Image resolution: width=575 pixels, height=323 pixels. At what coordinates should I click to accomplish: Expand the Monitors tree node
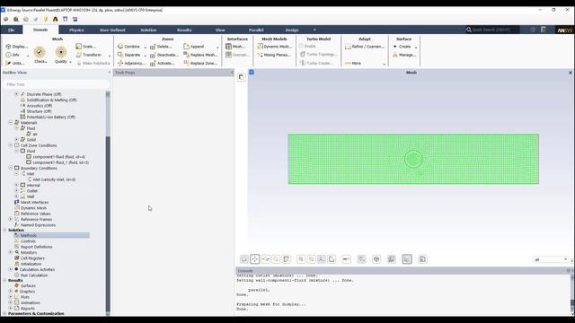pyautogui.click(x=11, y=252)
